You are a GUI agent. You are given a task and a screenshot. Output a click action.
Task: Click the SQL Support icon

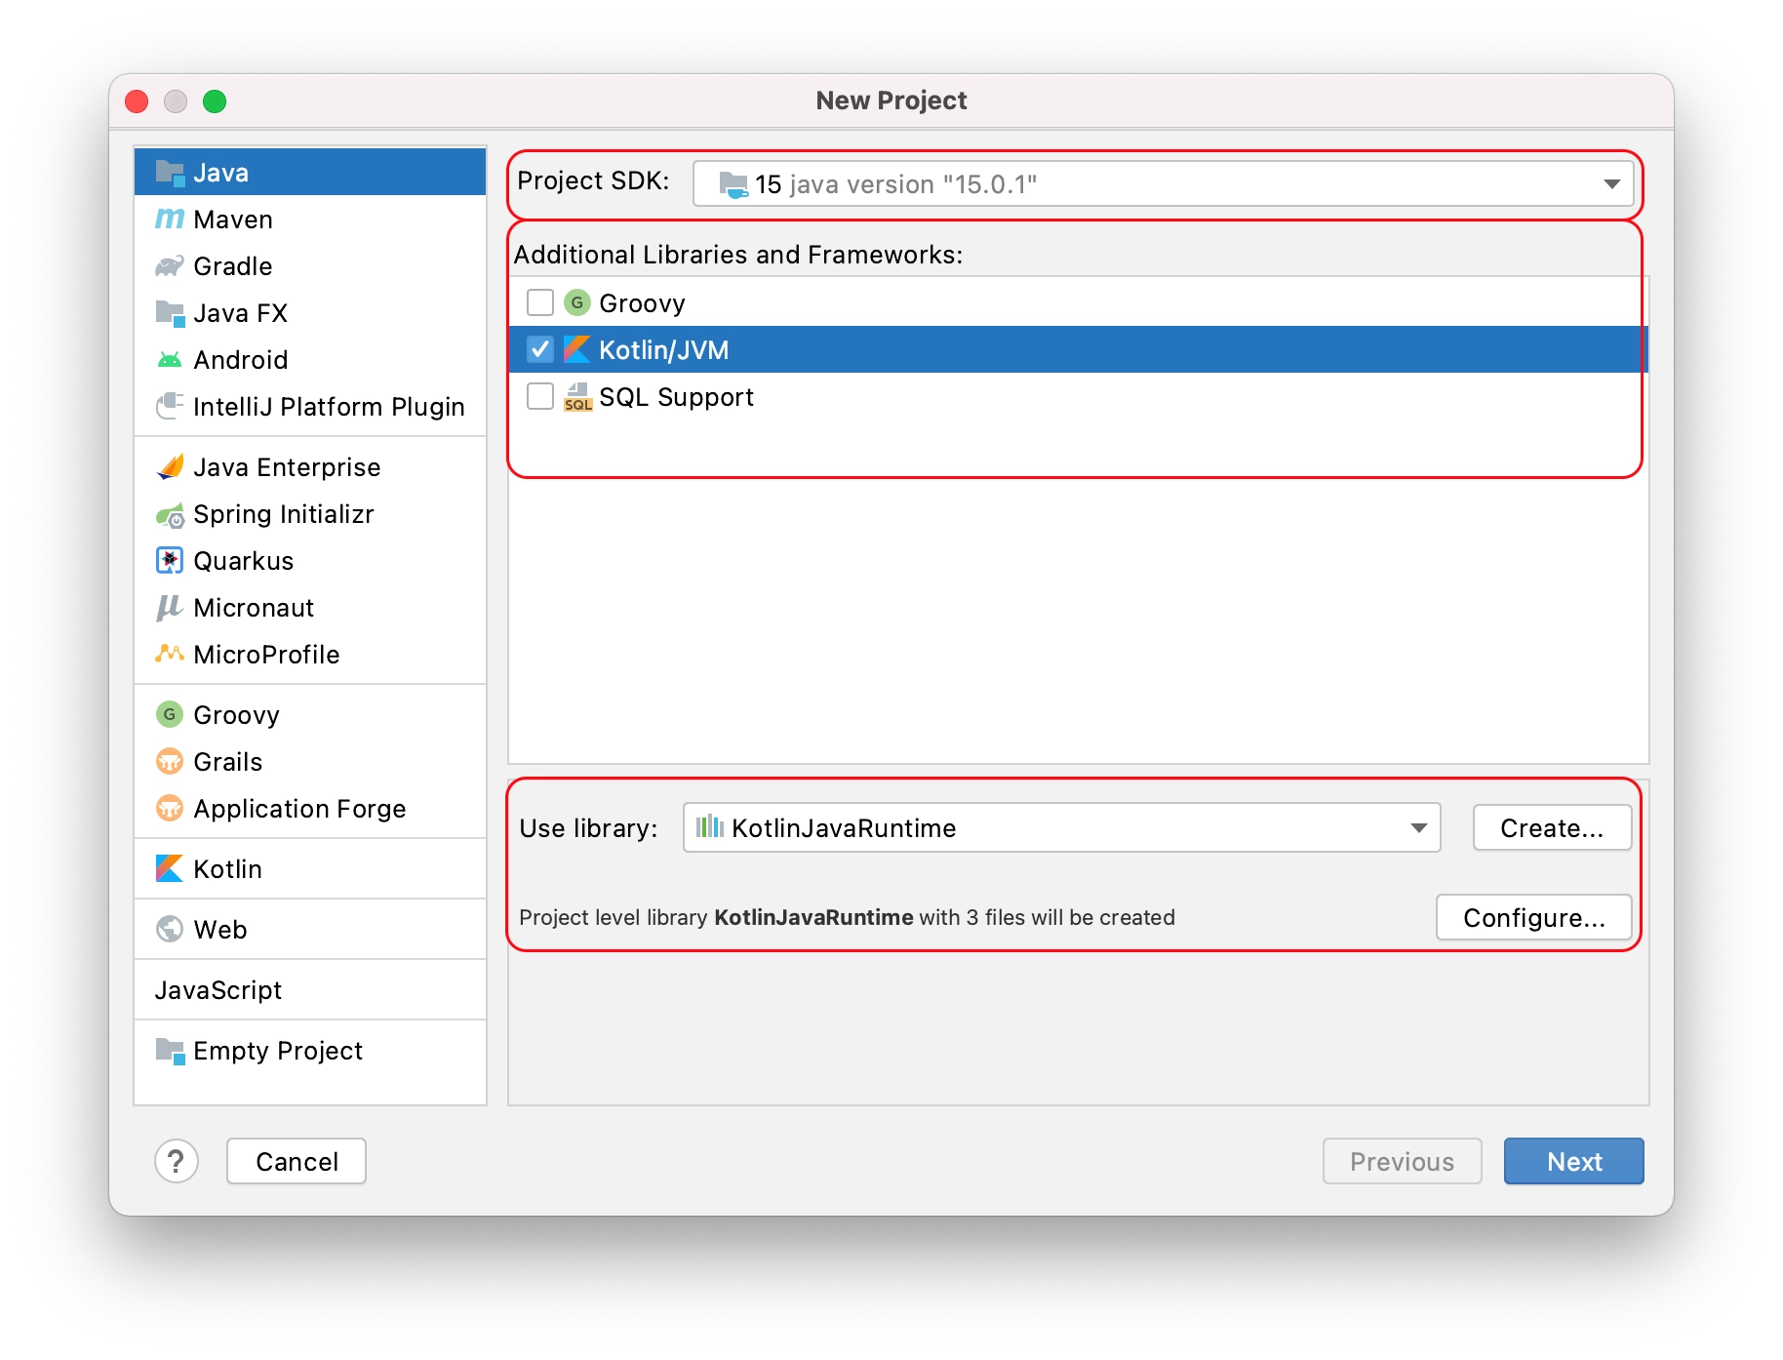click(x=577, y=397)
